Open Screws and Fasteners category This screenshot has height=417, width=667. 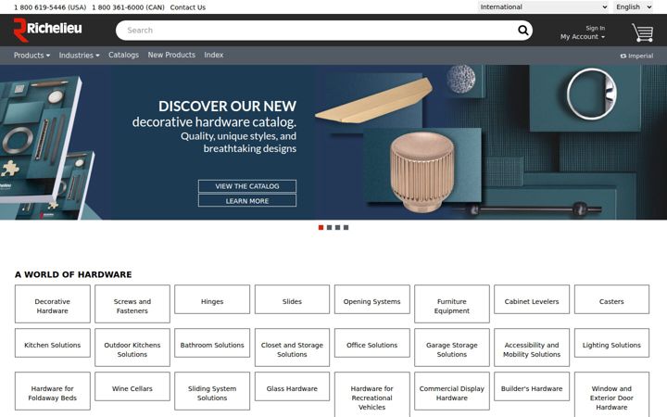pos(132,304)
